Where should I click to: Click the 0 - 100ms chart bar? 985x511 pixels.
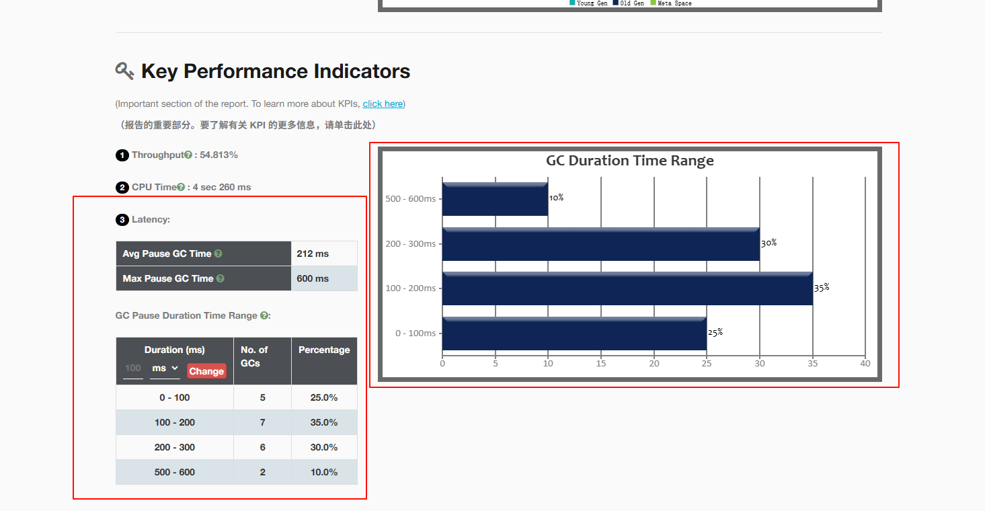[574, 333]
